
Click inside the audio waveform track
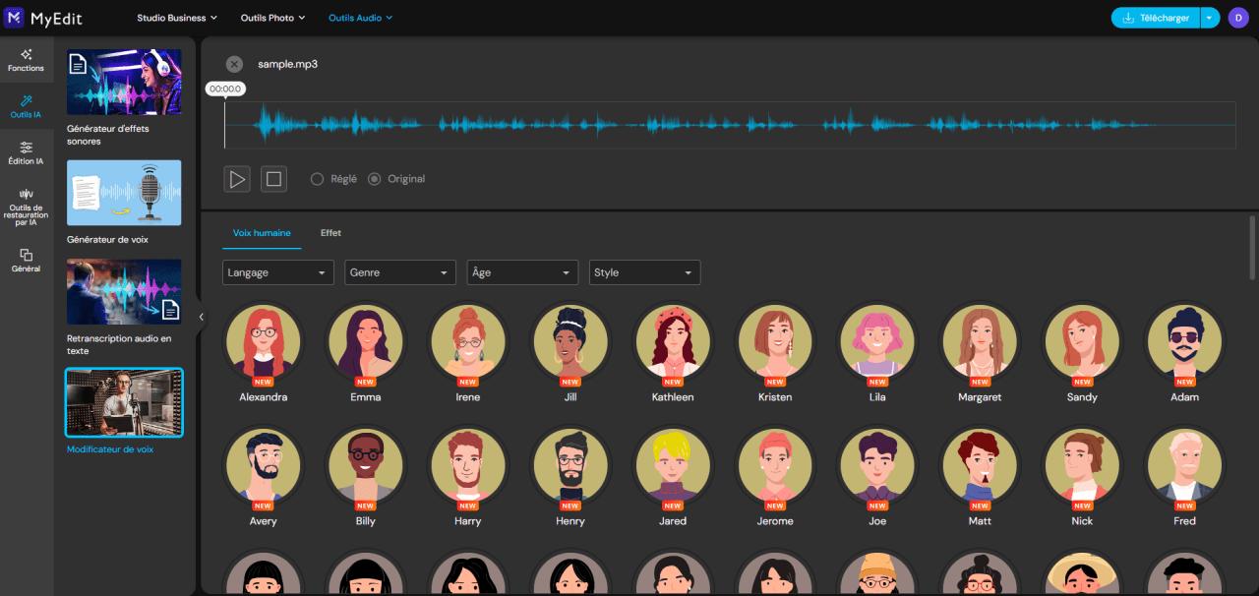[730, 125]
